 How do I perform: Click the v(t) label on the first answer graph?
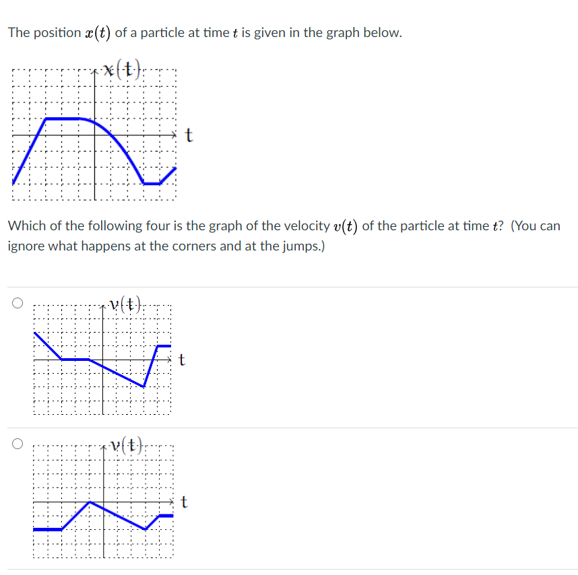(x=123, y=303)
